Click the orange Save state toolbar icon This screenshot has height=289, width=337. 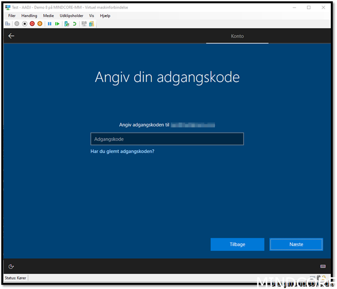40,23
